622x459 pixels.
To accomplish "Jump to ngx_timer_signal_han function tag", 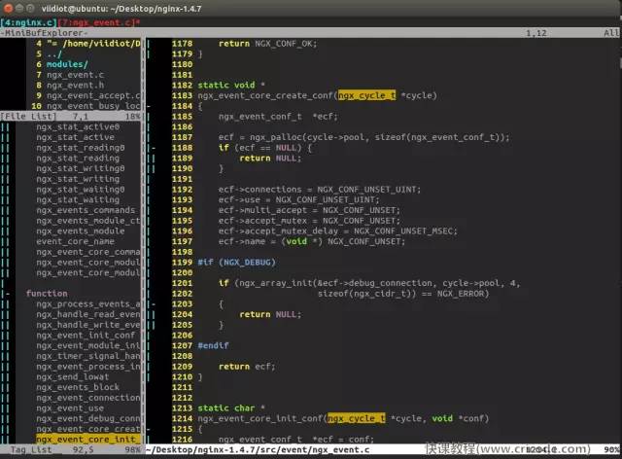I will tap(88, 356).
